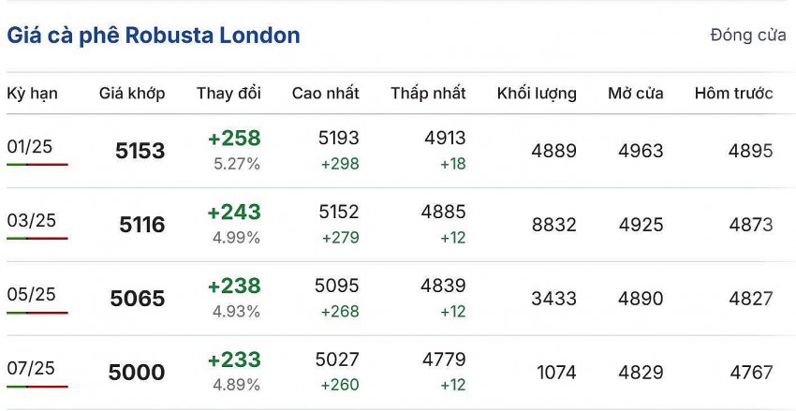
Task: Click the 'Hôm trước' column header
Action: [733, 94]
